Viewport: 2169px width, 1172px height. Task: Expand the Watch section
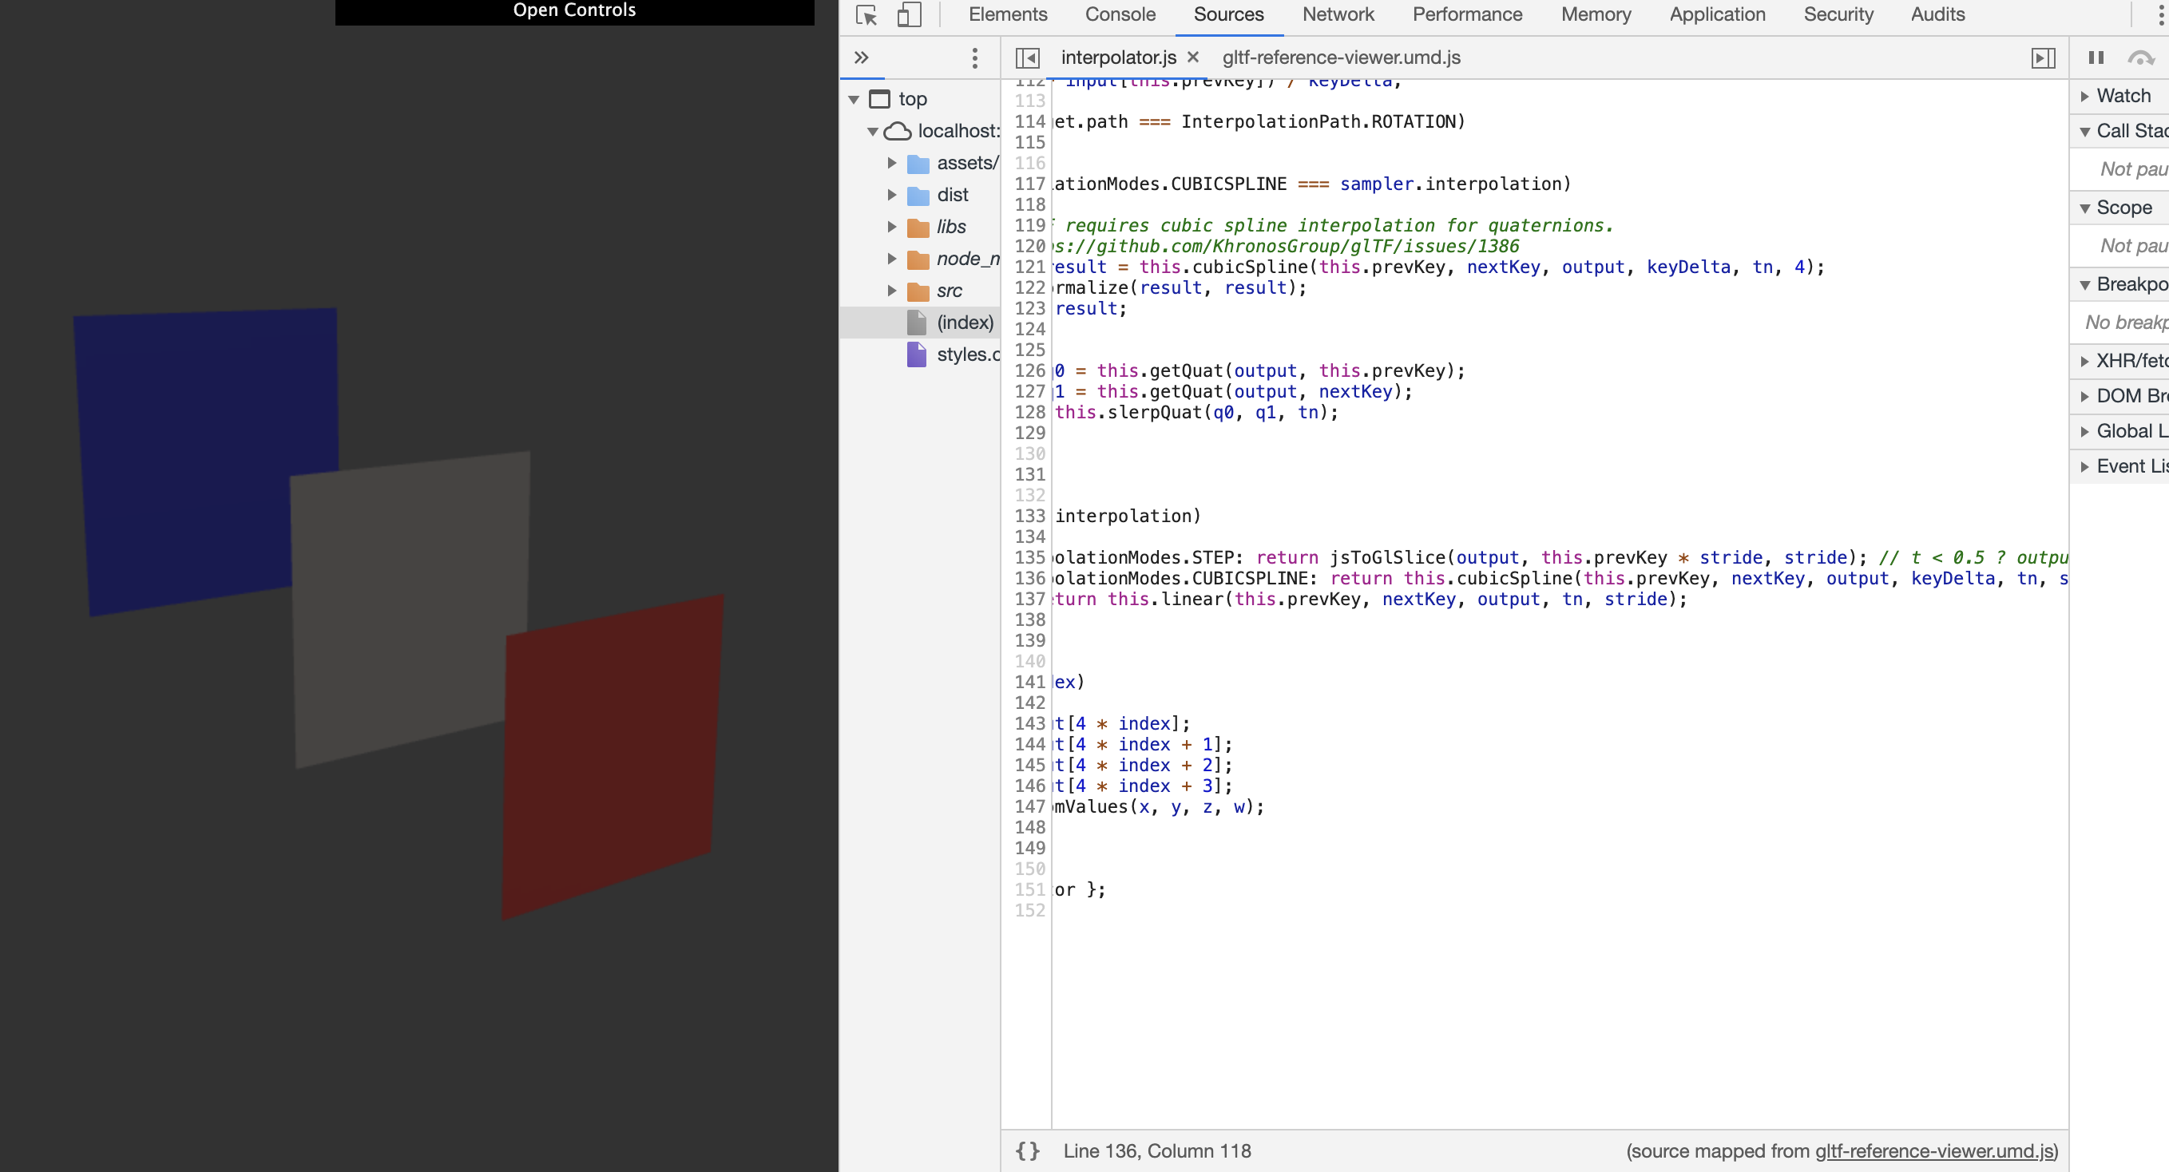[2085, 96]
